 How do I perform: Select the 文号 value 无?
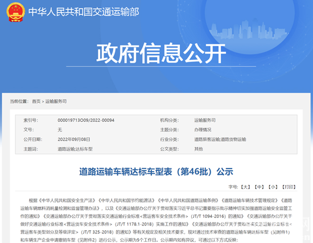(60, 130)
